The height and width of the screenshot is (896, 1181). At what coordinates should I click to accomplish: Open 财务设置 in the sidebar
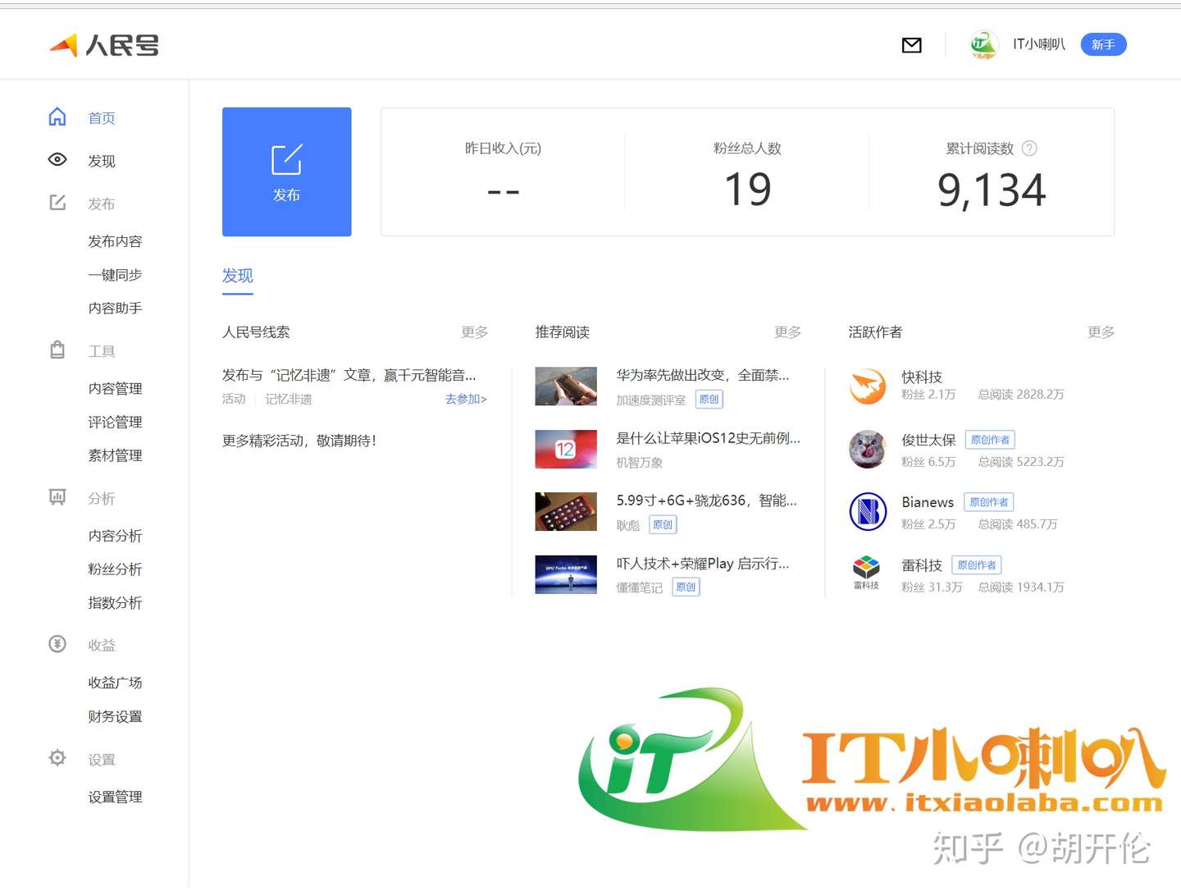(x=116, y=716)
